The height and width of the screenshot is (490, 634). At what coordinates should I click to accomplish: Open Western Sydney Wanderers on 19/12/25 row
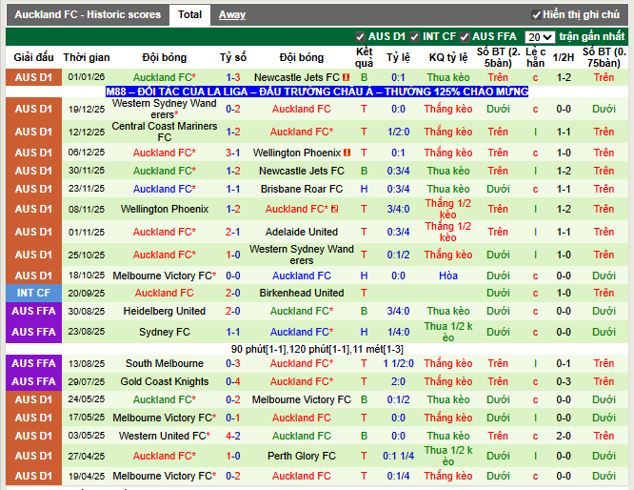pyautogui.click(x=164, y=109)
